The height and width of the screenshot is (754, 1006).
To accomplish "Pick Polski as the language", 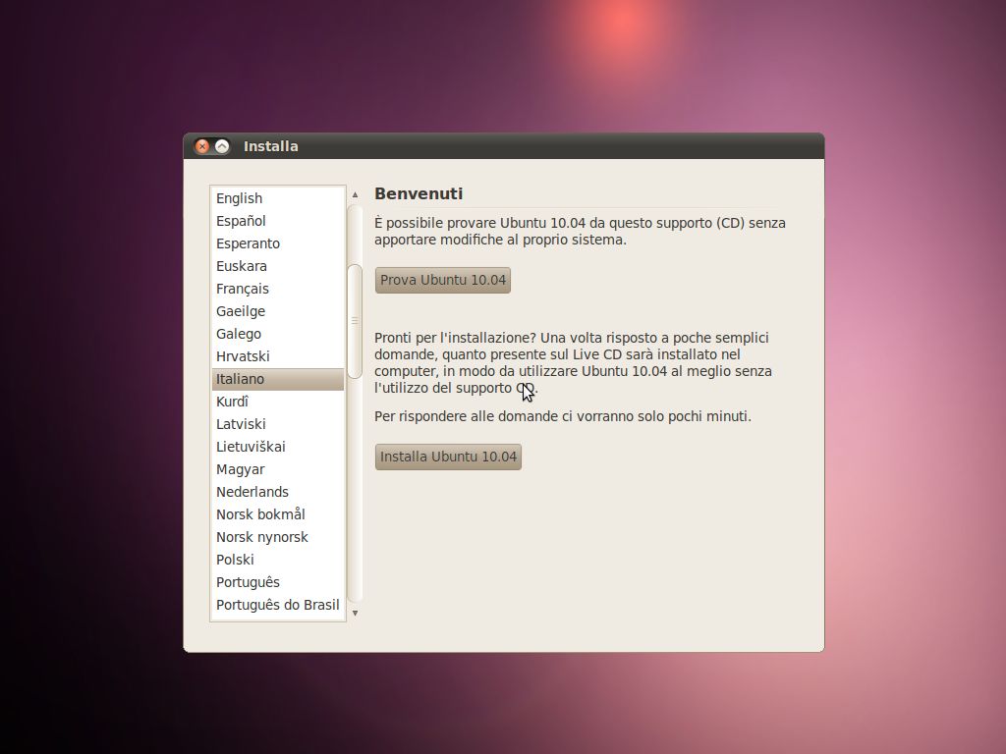I will tap(278, 560).
